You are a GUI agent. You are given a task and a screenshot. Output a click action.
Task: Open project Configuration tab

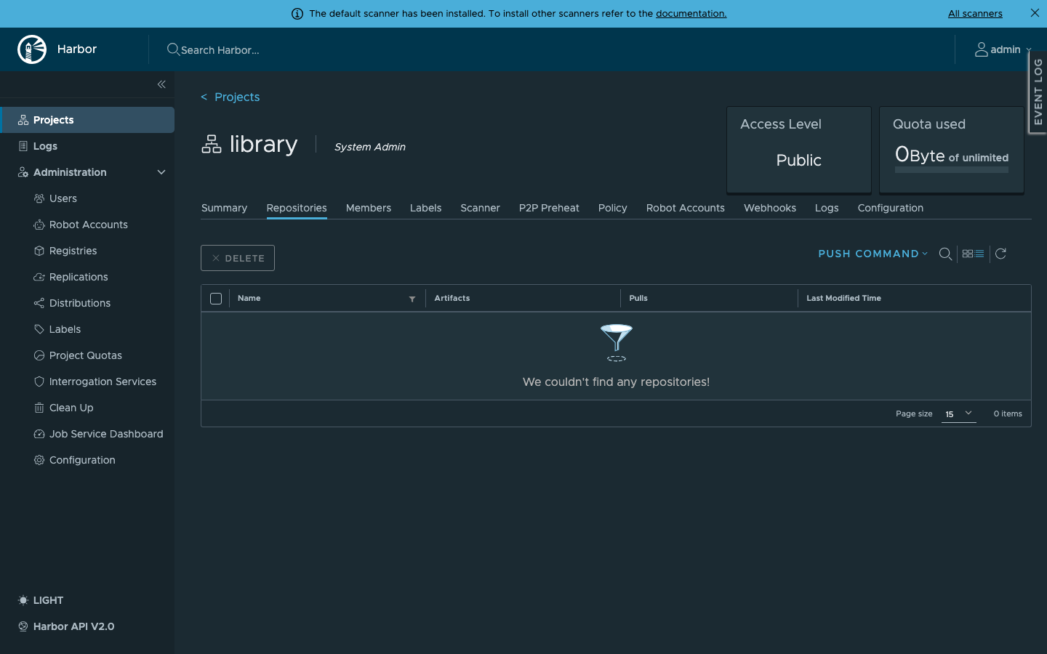click(891, 208)
